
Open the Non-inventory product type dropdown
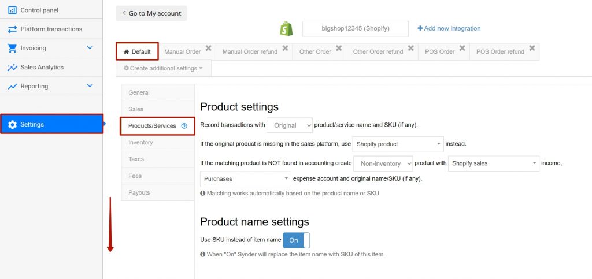[x=383, y=163]
